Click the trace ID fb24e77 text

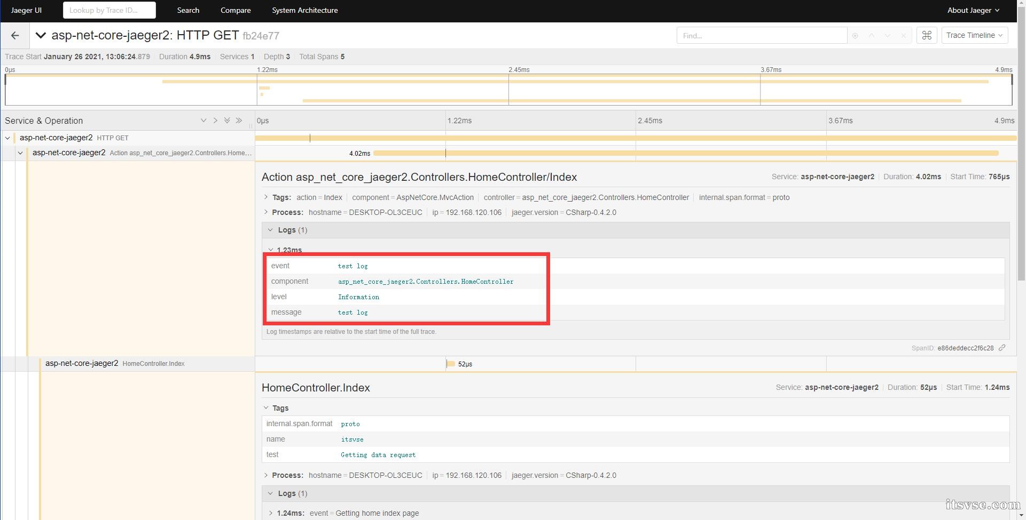coord(261,36)
